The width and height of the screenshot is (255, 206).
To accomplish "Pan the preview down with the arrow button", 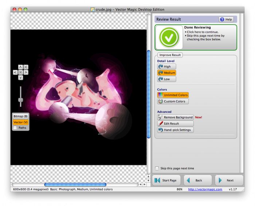I will click(20, 77).
